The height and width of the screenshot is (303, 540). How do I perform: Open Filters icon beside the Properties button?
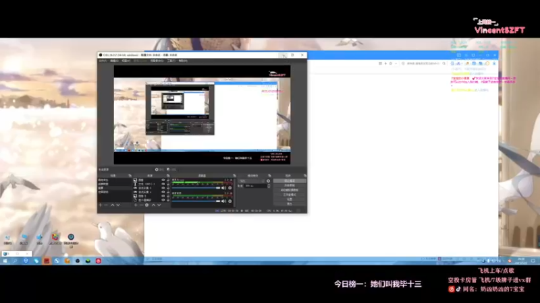tap(168, 170)
